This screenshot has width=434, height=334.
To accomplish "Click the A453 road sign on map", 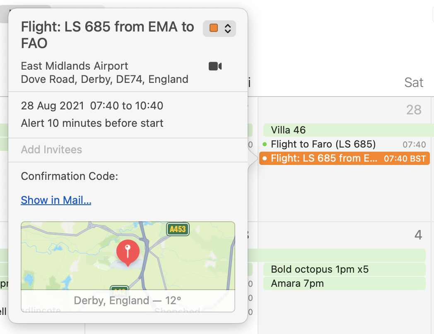I will pyautogui.click(x=178, y=229).
